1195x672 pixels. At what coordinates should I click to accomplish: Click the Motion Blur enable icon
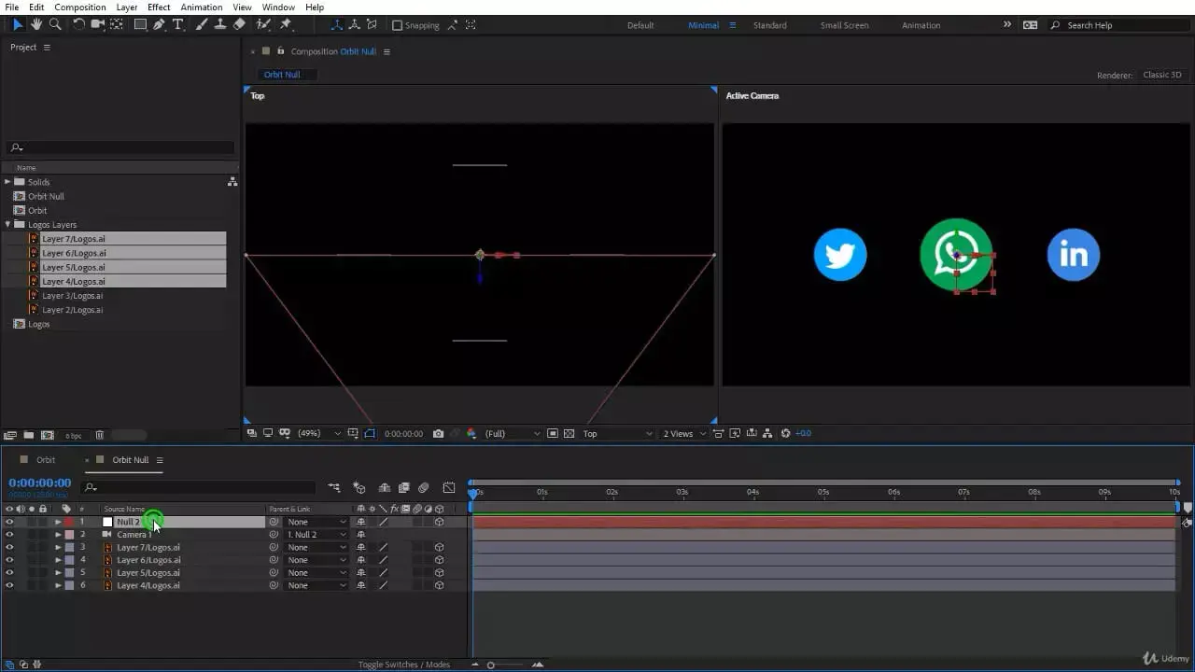[423, 487]
